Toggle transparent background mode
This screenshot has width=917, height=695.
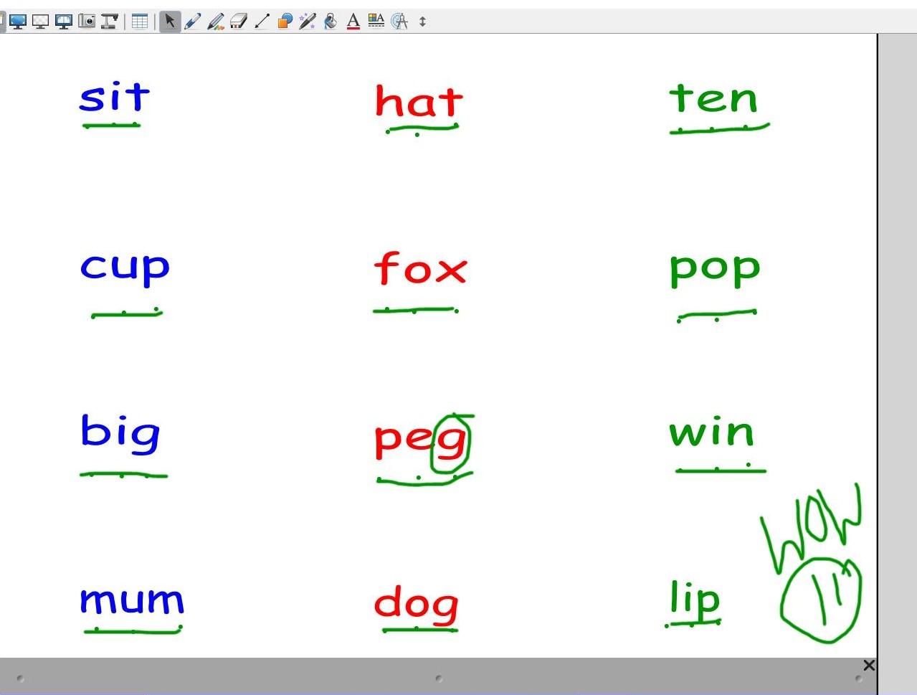tap(41, 22)
